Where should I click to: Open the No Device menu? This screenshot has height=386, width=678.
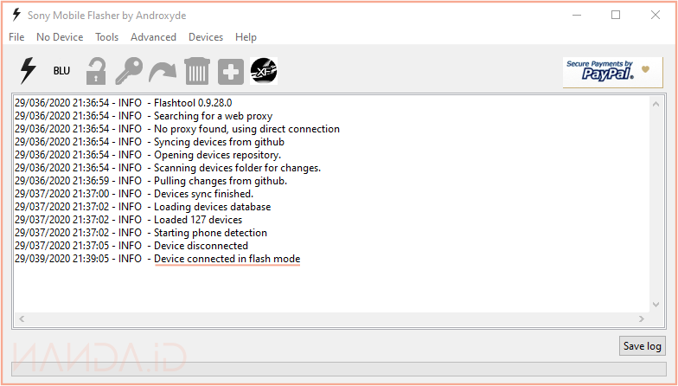60,37
